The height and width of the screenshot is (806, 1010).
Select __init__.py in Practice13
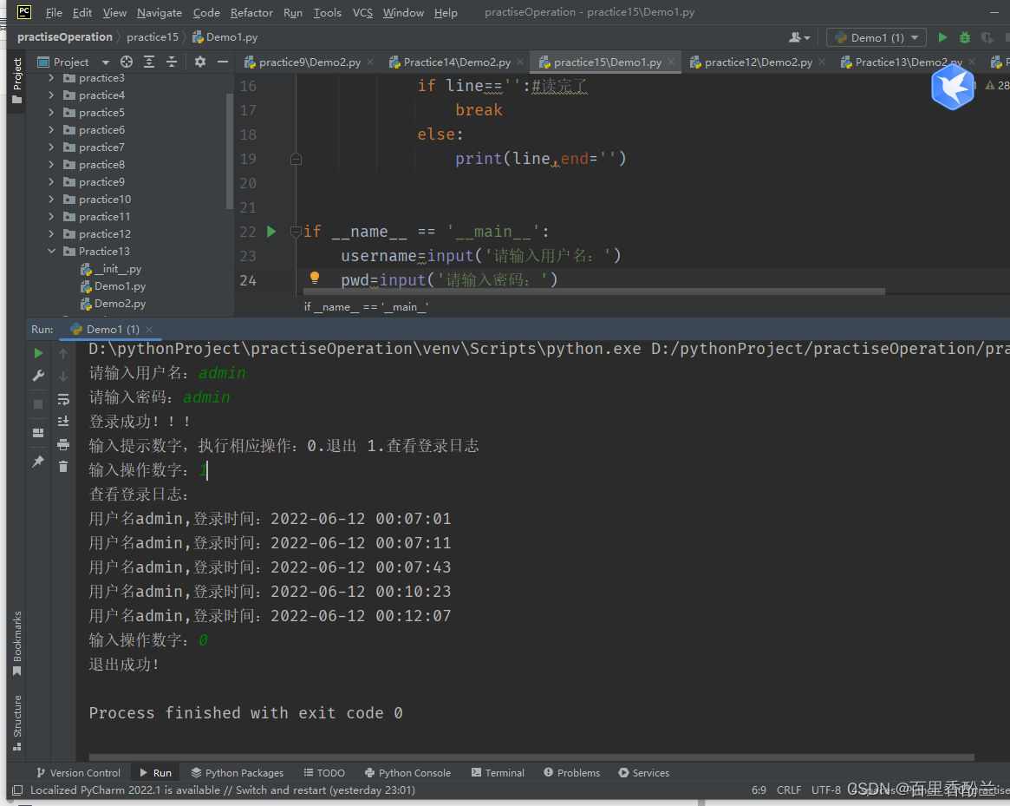click(118, 269)
